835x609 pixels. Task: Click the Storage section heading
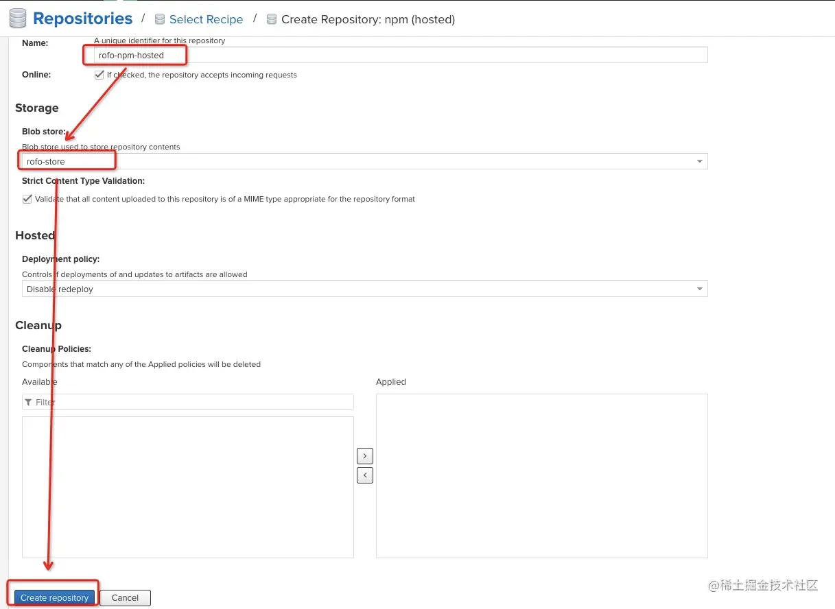(x=37, y=108)
